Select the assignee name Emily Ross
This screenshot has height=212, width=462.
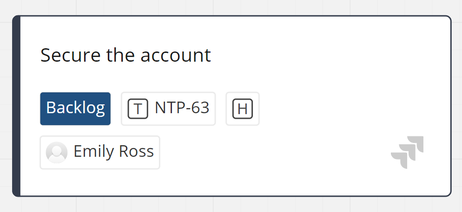point(113,152)
